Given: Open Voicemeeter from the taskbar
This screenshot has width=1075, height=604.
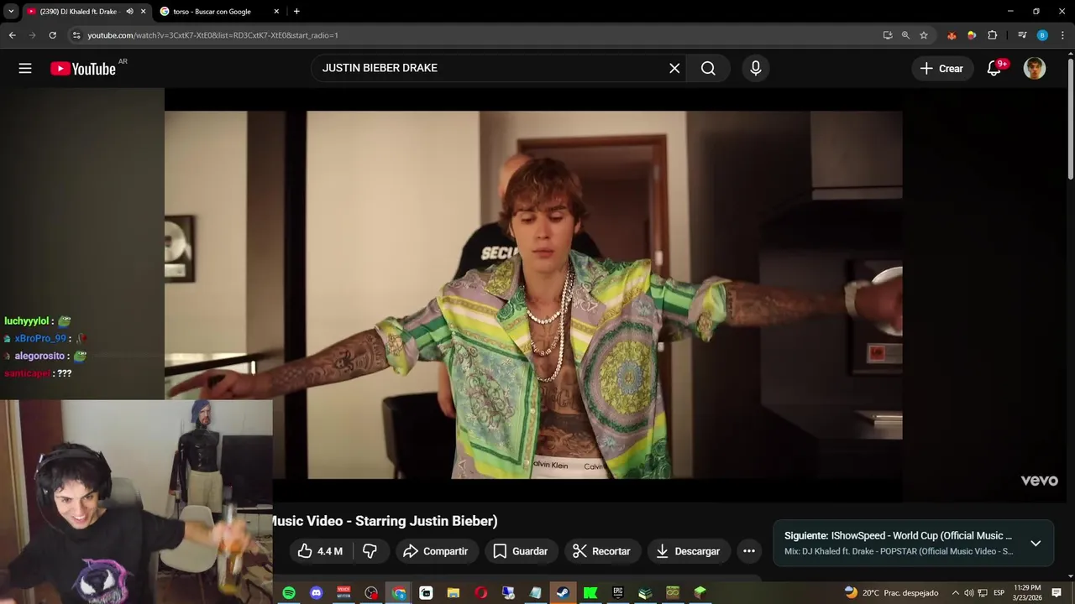Looking at the screenshot, I should coord(343,593).
